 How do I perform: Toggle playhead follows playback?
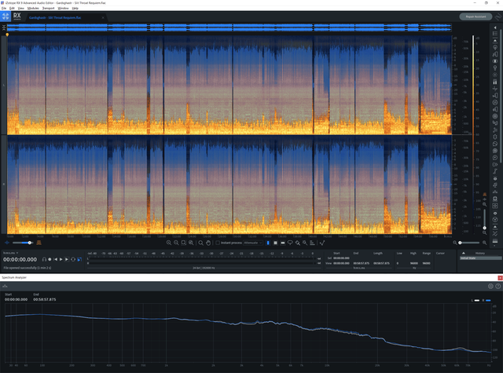79,259
